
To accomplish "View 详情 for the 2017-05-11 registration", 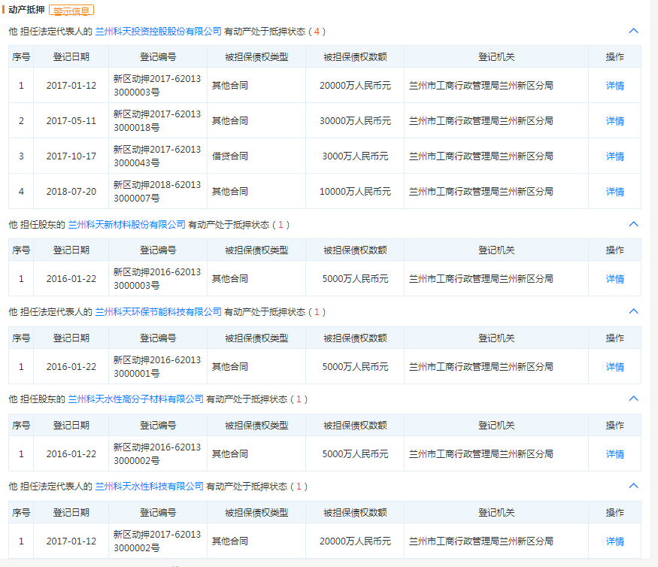I will [614, 121].
